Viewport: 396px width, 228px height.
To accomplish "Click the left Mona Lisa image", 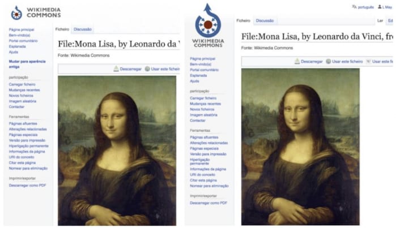I will click(x=117, y=150).
